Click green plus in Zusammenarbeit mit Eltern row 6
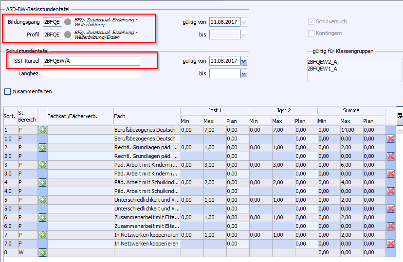This screenshot has width=403, height=262. point(42,217)
